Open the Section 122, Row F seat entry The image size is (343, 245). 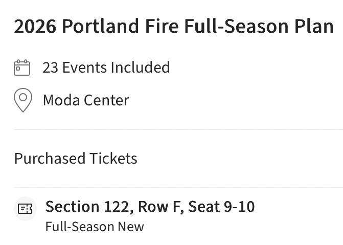coord(150,207)
